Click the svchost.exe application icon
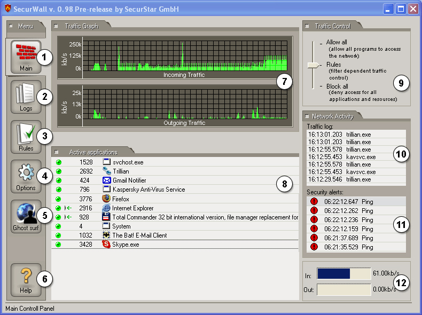This screenshot has height=315, width=422. 107,162
